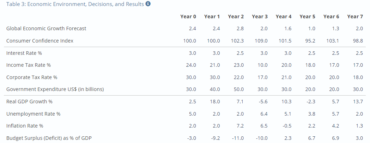Click the Corporate Tax Rate % row label
Image resolution: width=370 pixels, height=143 pixels.
point(32,77)
